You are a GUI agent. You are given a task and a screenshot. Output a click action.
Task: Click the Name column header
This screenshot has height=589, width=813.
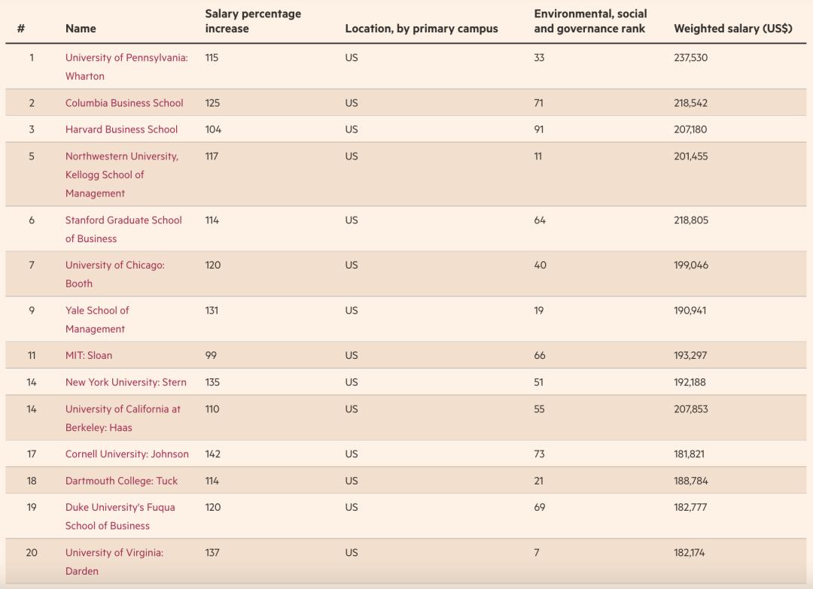[81, 29]
